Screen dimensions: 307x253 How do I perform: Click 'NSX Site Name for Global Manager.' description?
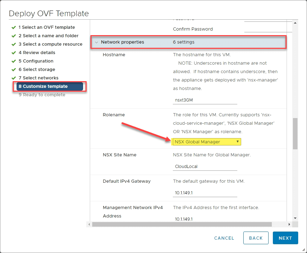pyautogui.click(x=212, y=155)
